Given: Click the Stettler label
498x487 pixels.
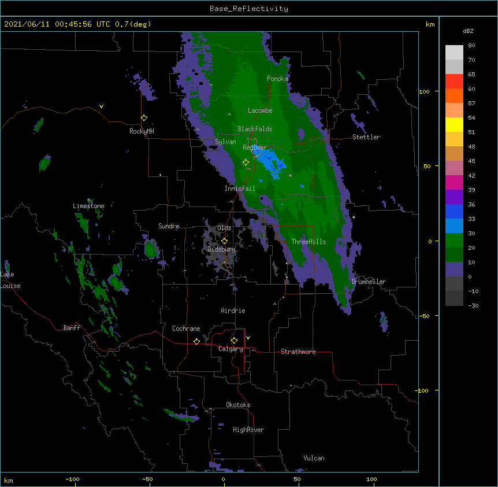Looking at the screenshot, I should [x=366, y=137].
